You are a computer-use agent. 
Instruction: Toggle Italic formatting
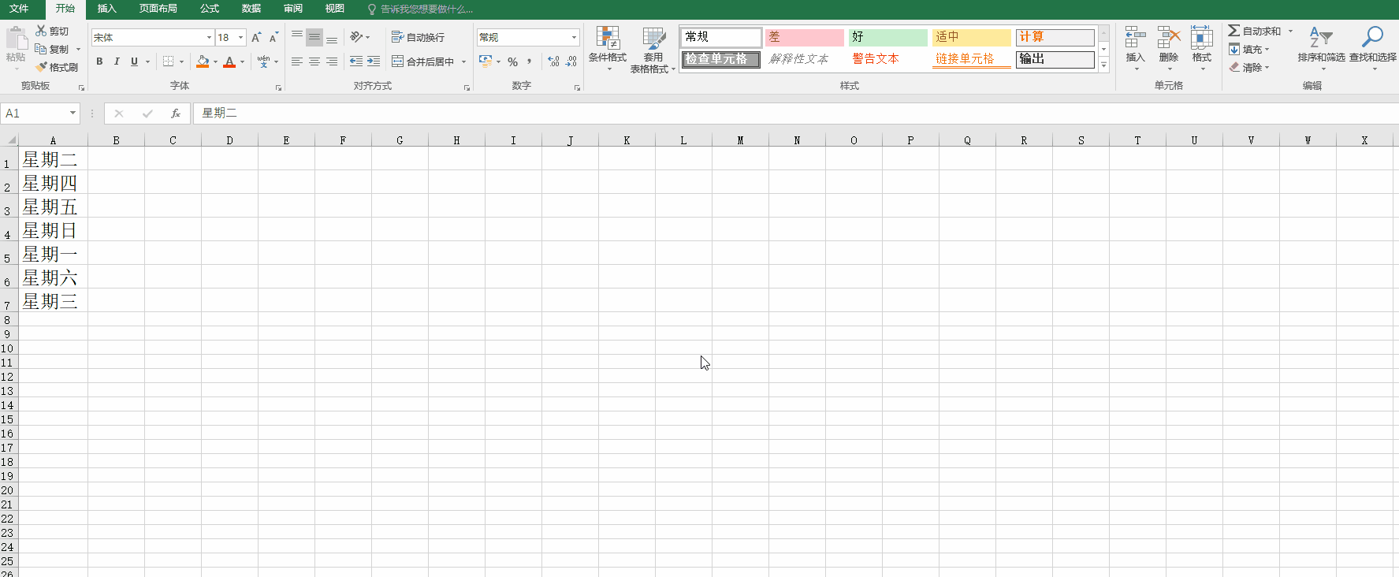click(x=117, y=61)
